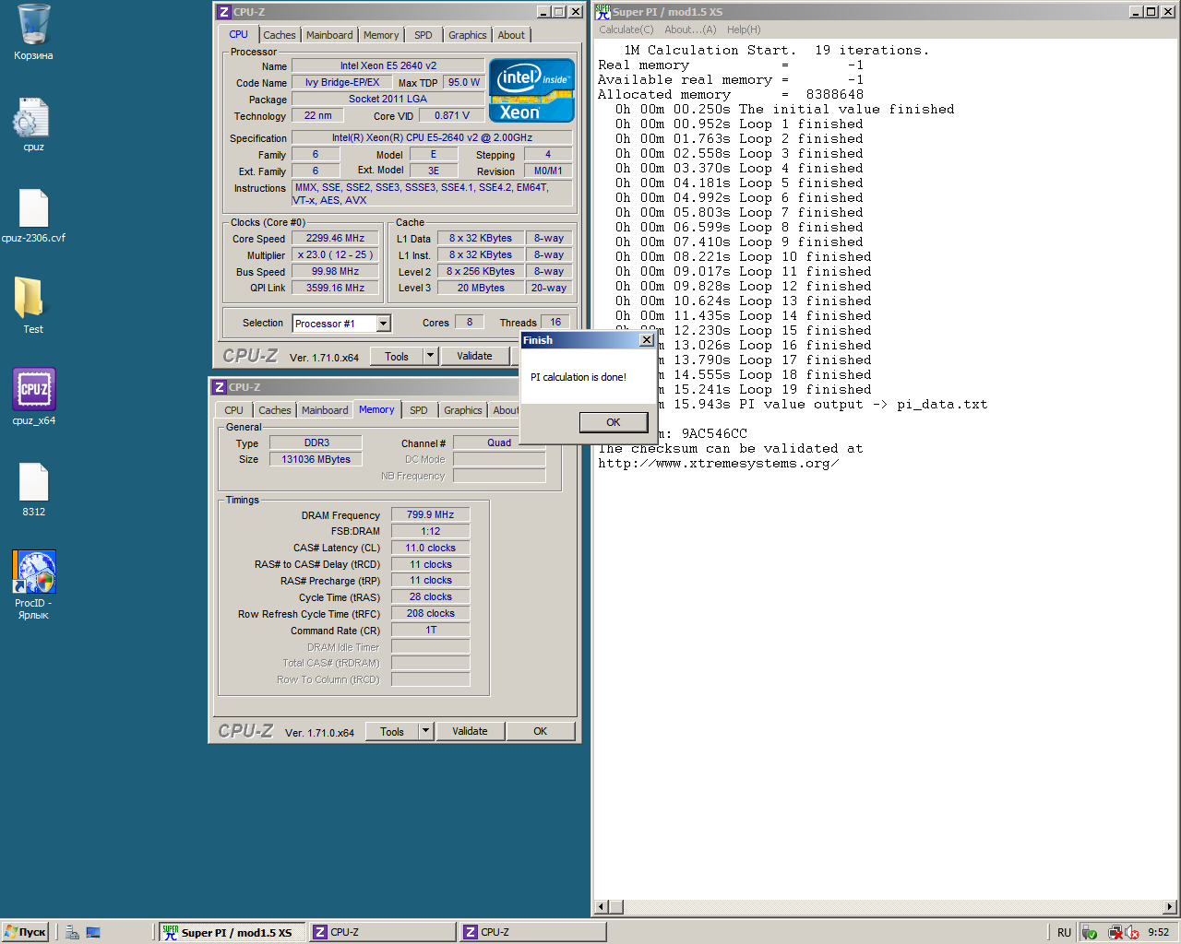Click the CAS# Latency value 11.0 clocks

coord(430,548)
